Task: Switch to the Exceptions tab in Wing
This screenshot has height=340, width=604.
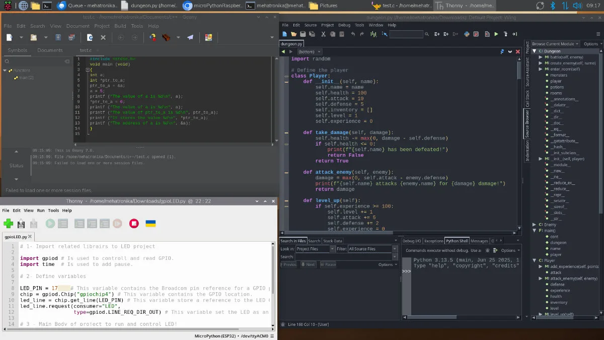Action: click(x=433, y=241)
